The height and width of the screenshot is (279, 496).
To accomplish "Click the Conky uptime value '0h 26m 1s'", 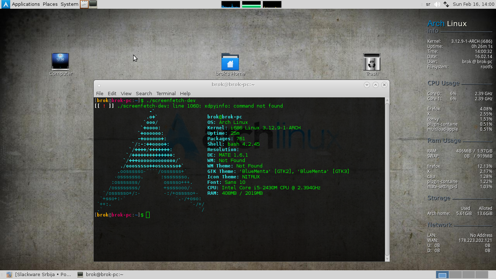I will [x=482, y=46].
